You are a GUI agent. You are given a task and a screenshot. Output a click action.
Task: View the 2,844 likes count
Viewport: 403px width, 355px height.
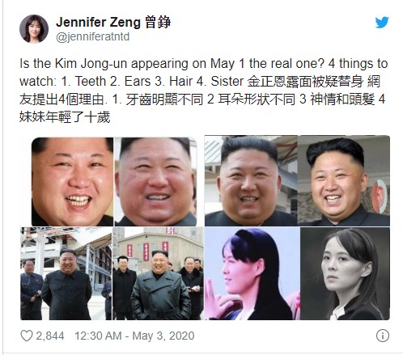coord(50,336)
